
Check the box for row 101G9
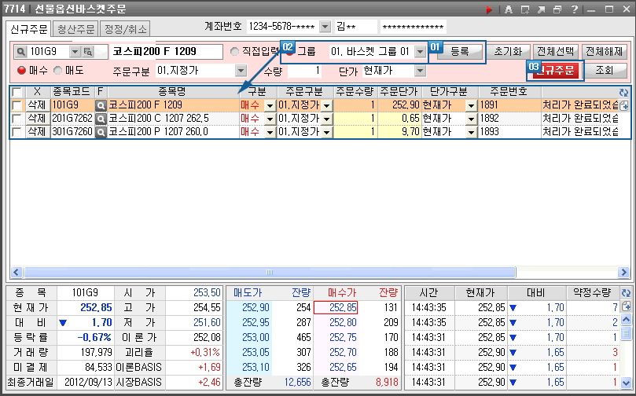17,106
